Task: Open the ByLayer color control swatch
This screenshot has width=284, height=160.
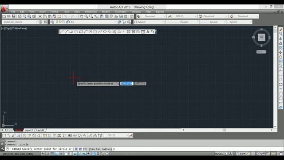Action: [149, 22]
